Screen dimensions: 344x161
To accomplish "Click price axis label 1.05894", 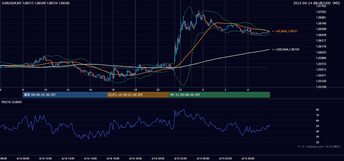I will coord(321,58).
